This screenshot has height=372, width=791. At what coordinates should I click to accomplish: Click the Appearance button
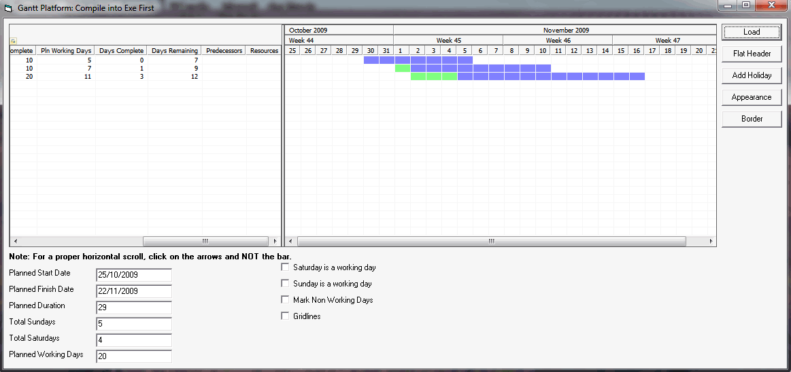752,97
